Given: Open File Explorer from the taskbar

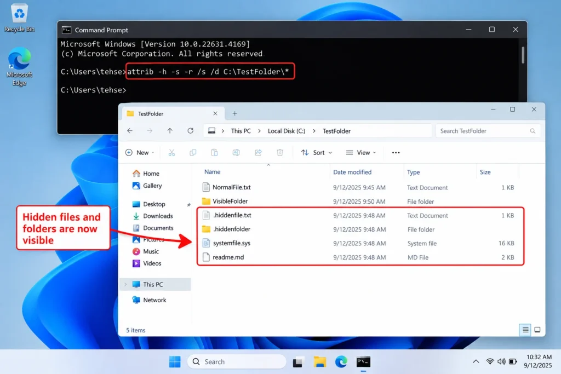Looking at the screenshot, I should coord(319,362).
